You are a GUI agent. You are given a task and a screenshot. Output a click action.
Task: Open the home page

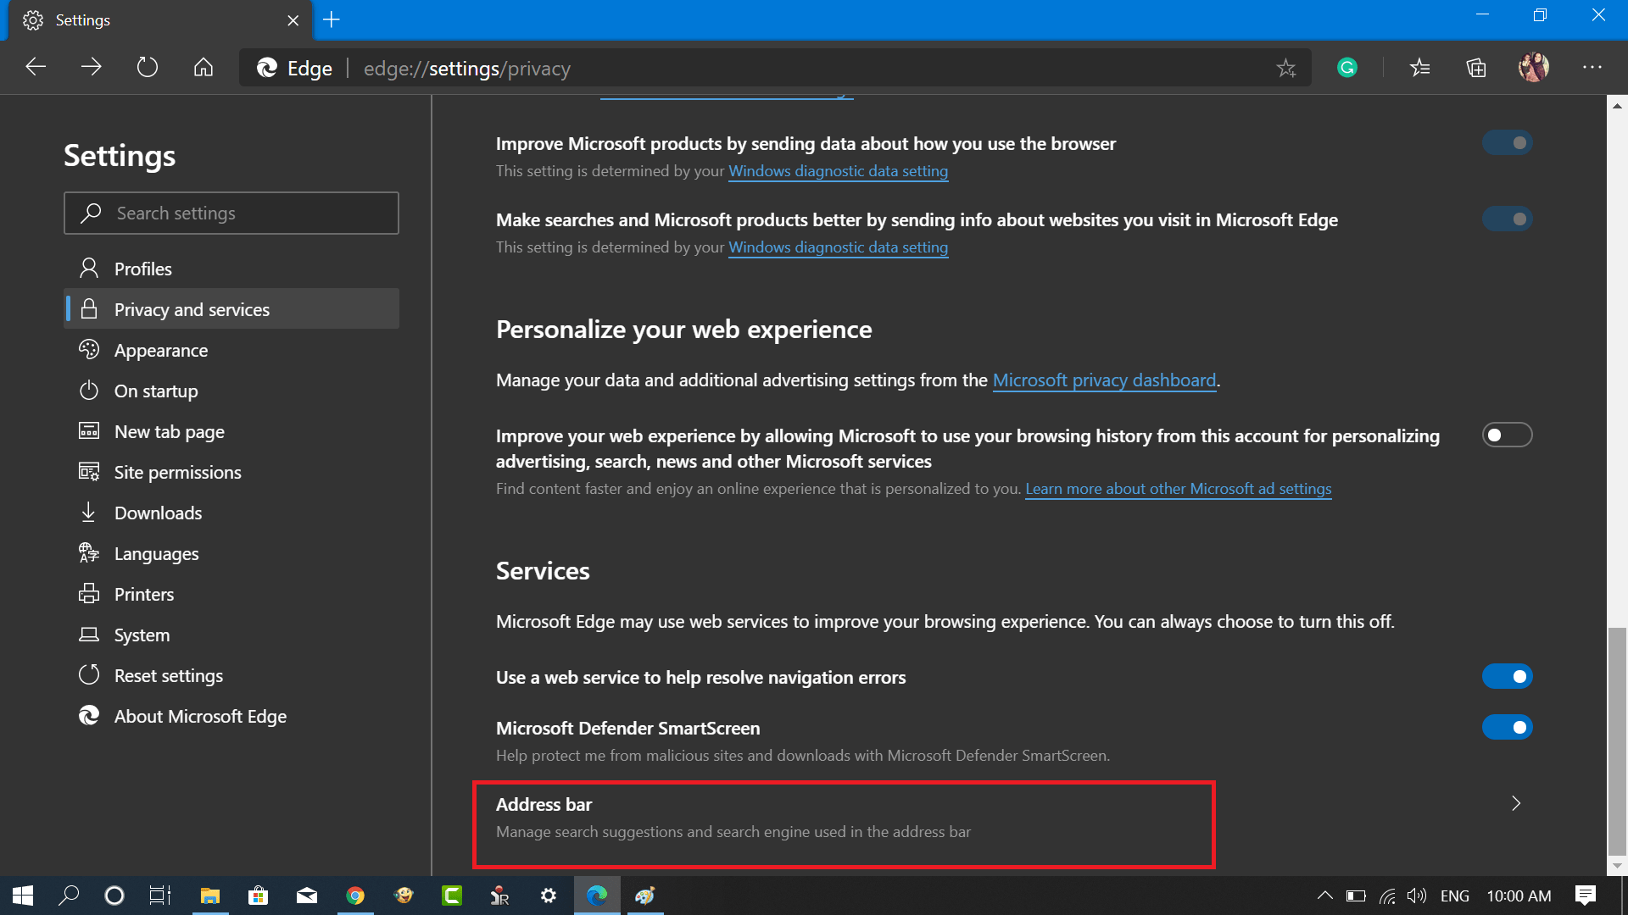click(x=203, y=67)
